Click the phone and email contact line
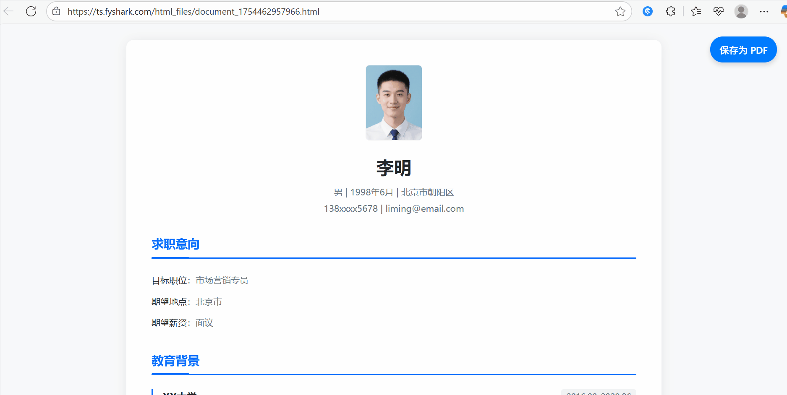 (x=394, y=209)
